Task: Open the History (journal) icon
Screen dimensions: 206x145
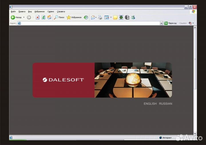Action: click(x=86, y=17)
